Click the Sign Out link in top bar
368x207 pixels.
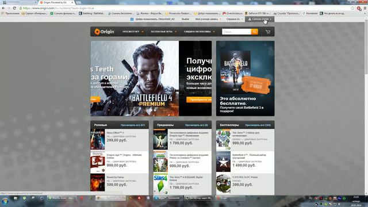click(185, 19)
